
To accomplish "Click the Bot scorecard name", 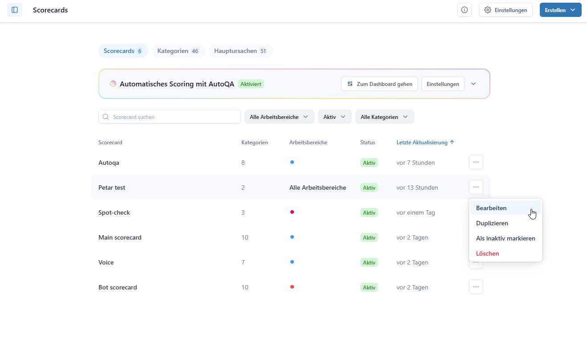I will pyautogui.click(x=118, y=287).
